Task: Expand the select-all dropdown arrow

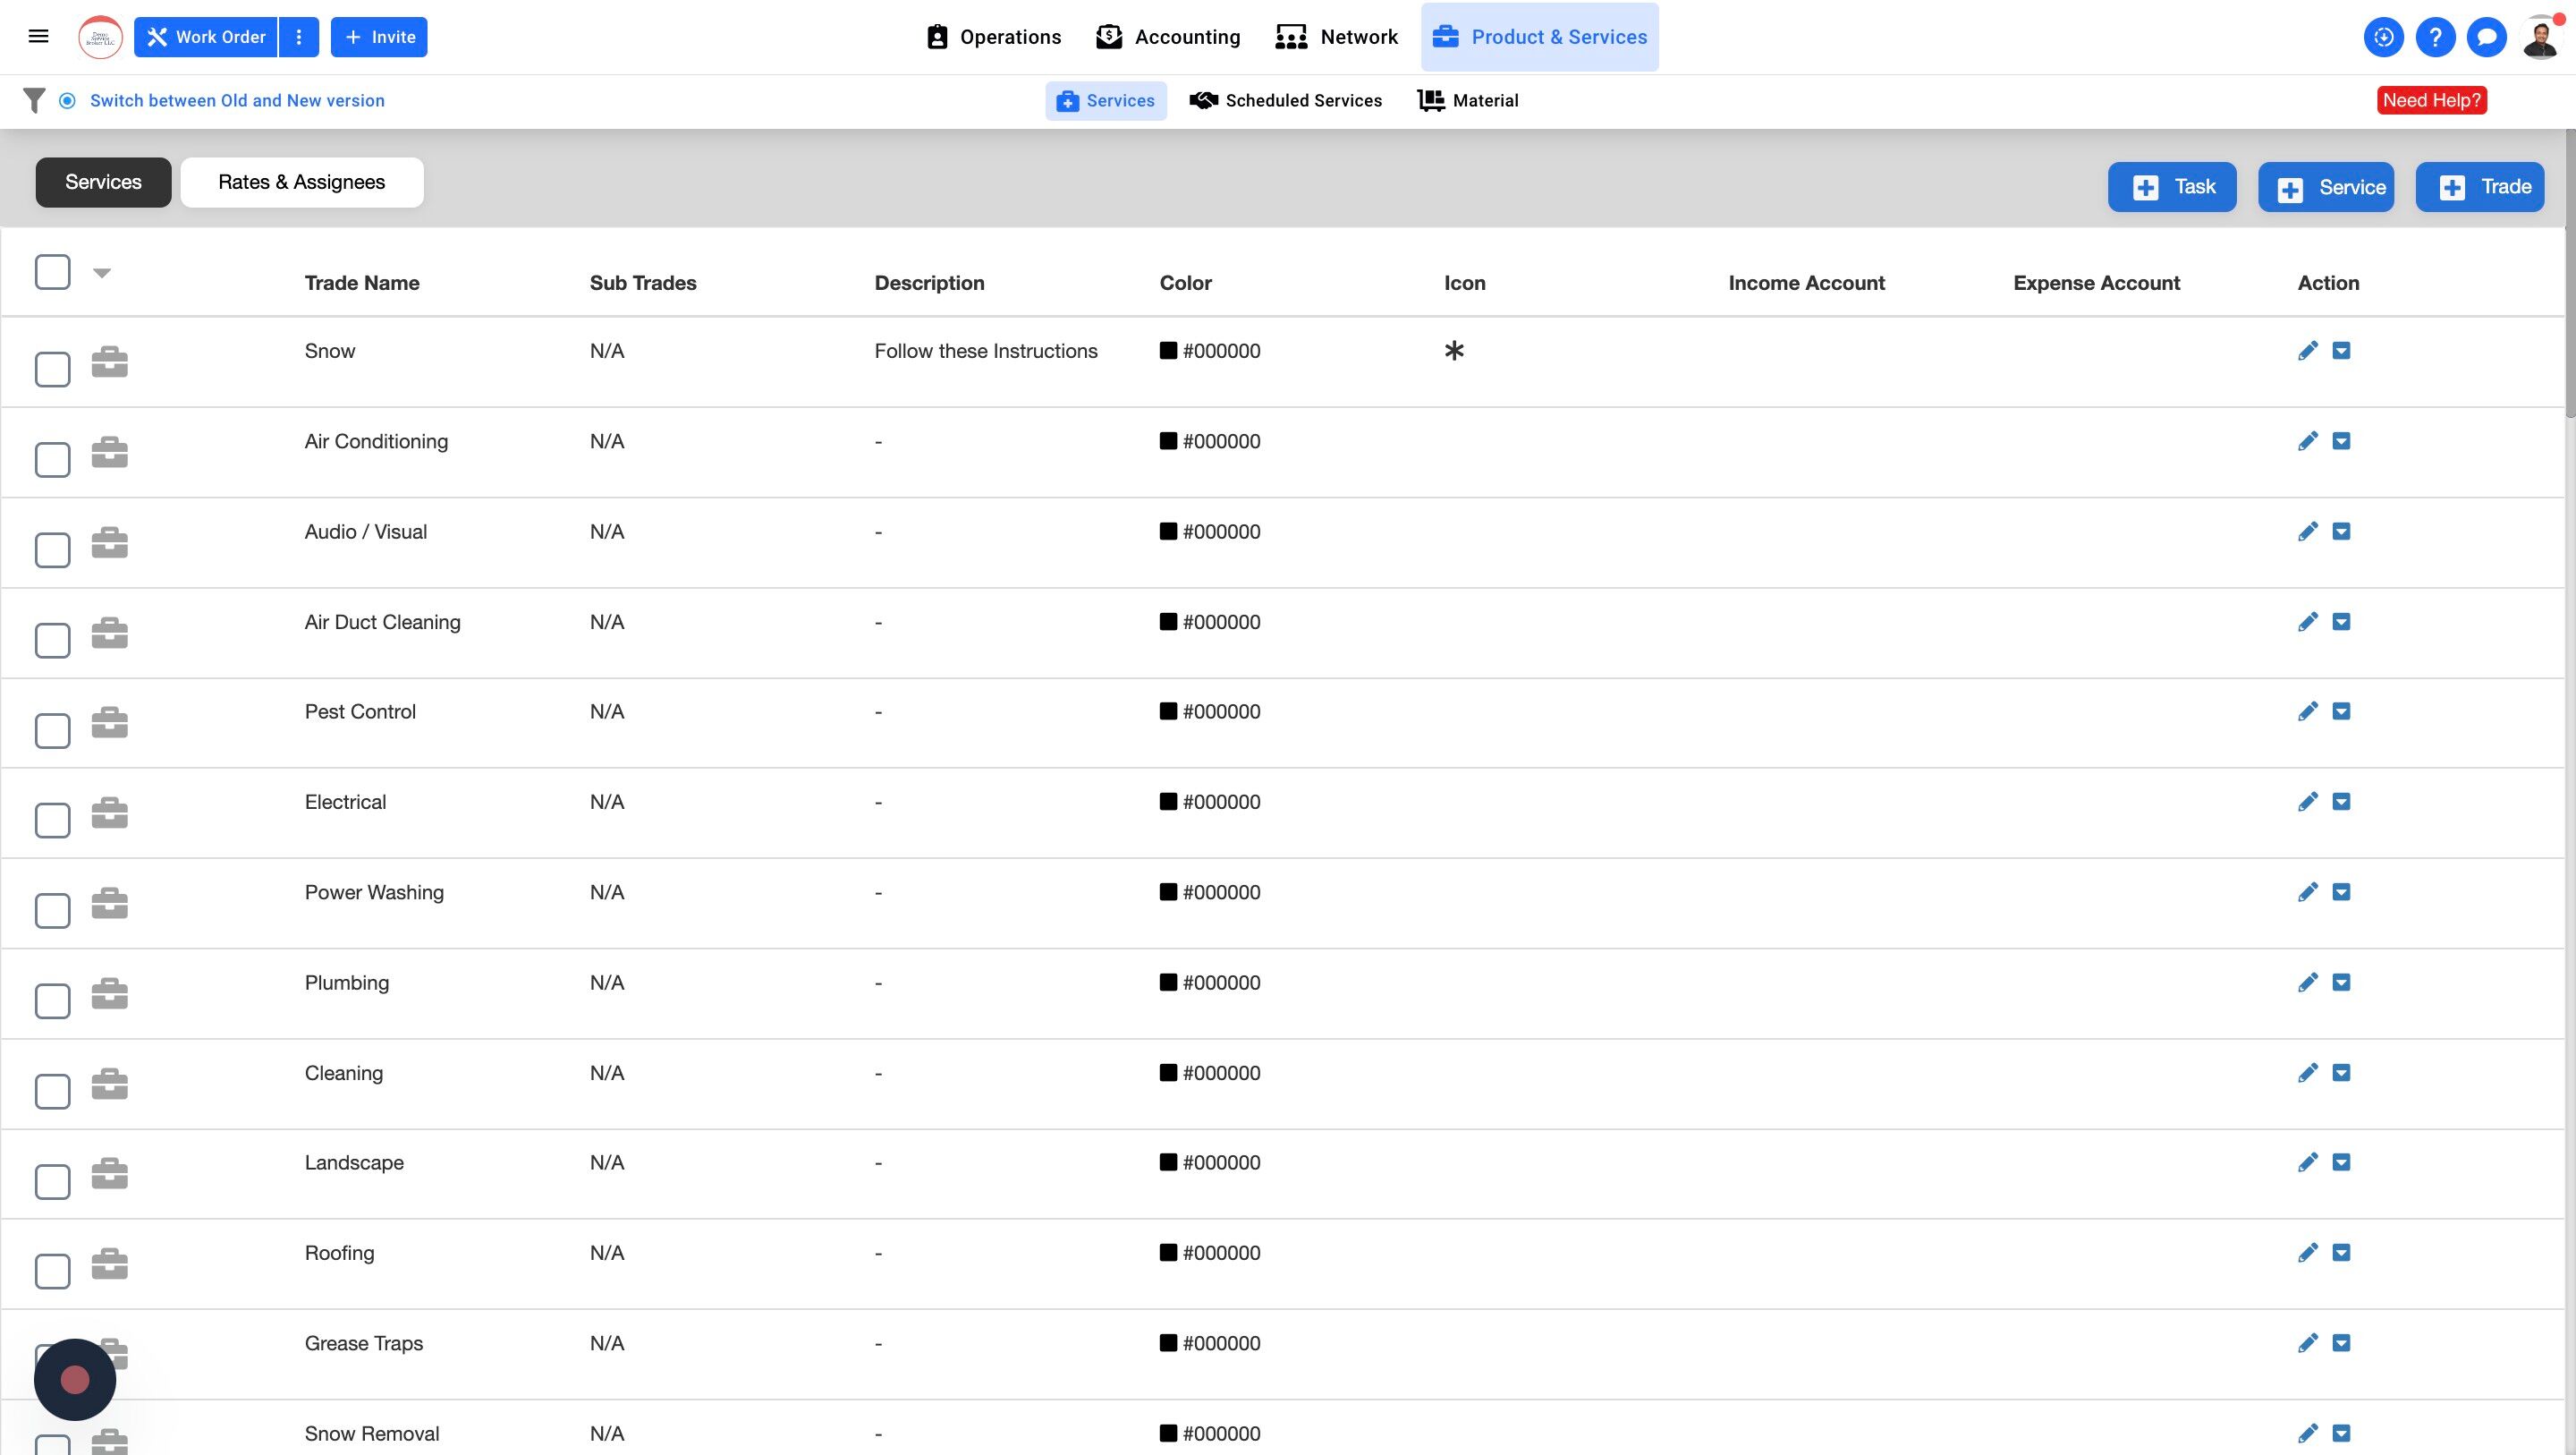Action: coord(101,272)
